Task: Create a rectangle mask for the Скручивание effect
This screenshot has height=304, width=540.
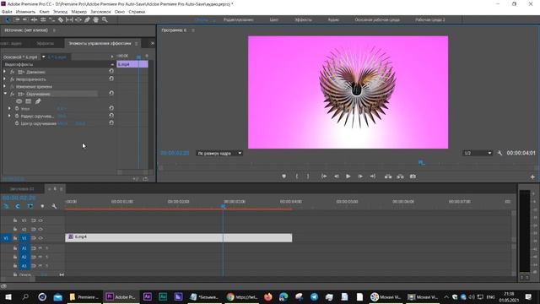Action: click(x=29, y=101)
